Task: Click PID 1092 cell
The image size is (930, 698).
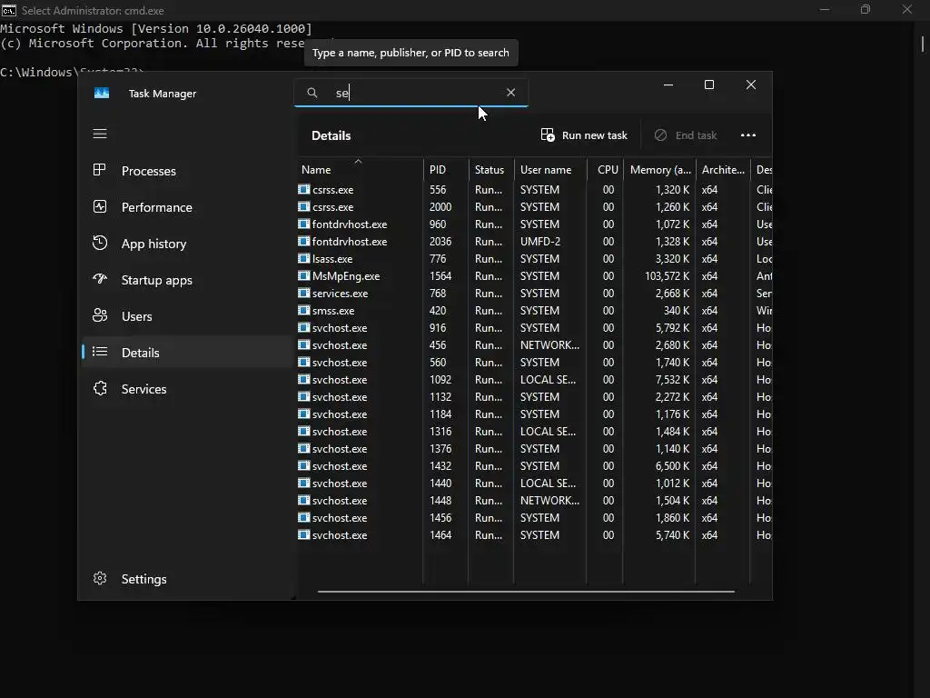Action: 440,379
